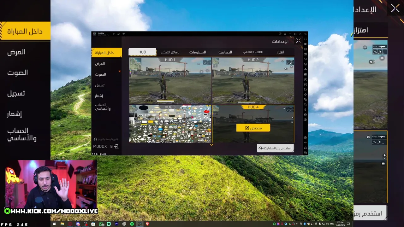Click the yellow مخصص customize button

pyautogui.click(x=253, y=128)
